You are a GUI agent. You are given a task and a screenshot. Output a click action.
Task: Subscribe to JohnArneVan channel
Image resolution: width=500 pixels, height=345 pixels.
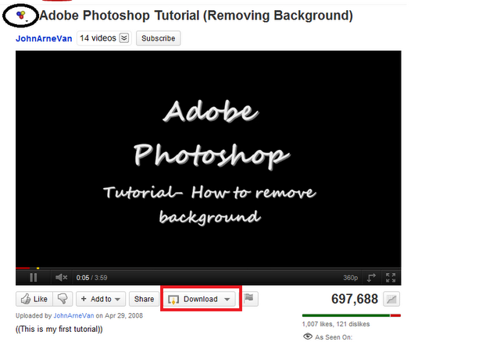pyautogui.click(x=158, y=38)
